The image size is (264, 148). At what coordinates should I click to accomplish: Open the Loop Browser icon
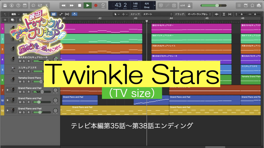coord(252,5)
